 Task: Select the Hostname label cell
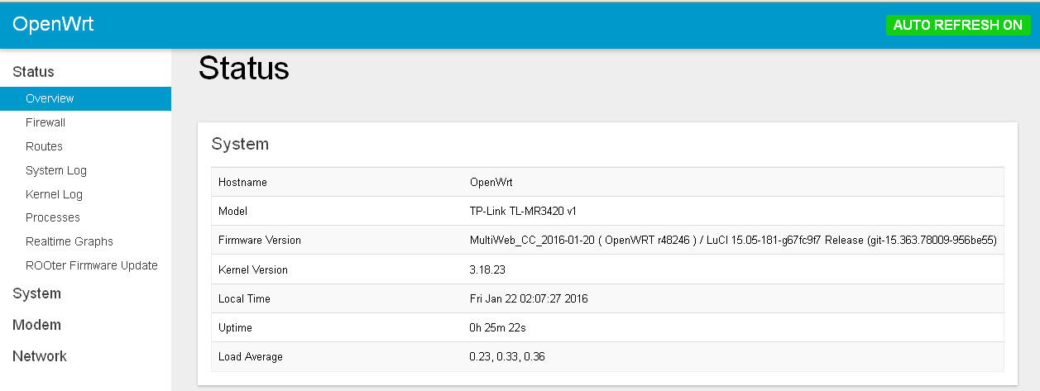(242, 182)
